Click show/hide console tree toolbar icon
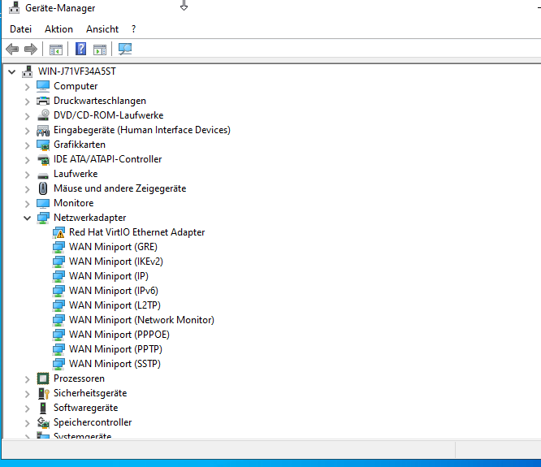This screenshot has height=467, width=541. (56, 50)
